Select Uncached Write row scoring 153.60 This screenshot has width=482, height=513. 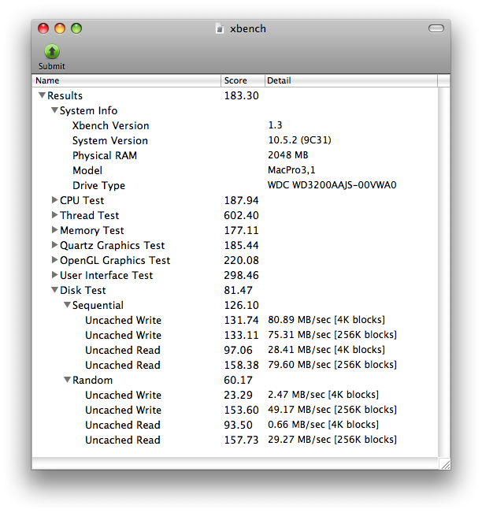coord(235,410)
